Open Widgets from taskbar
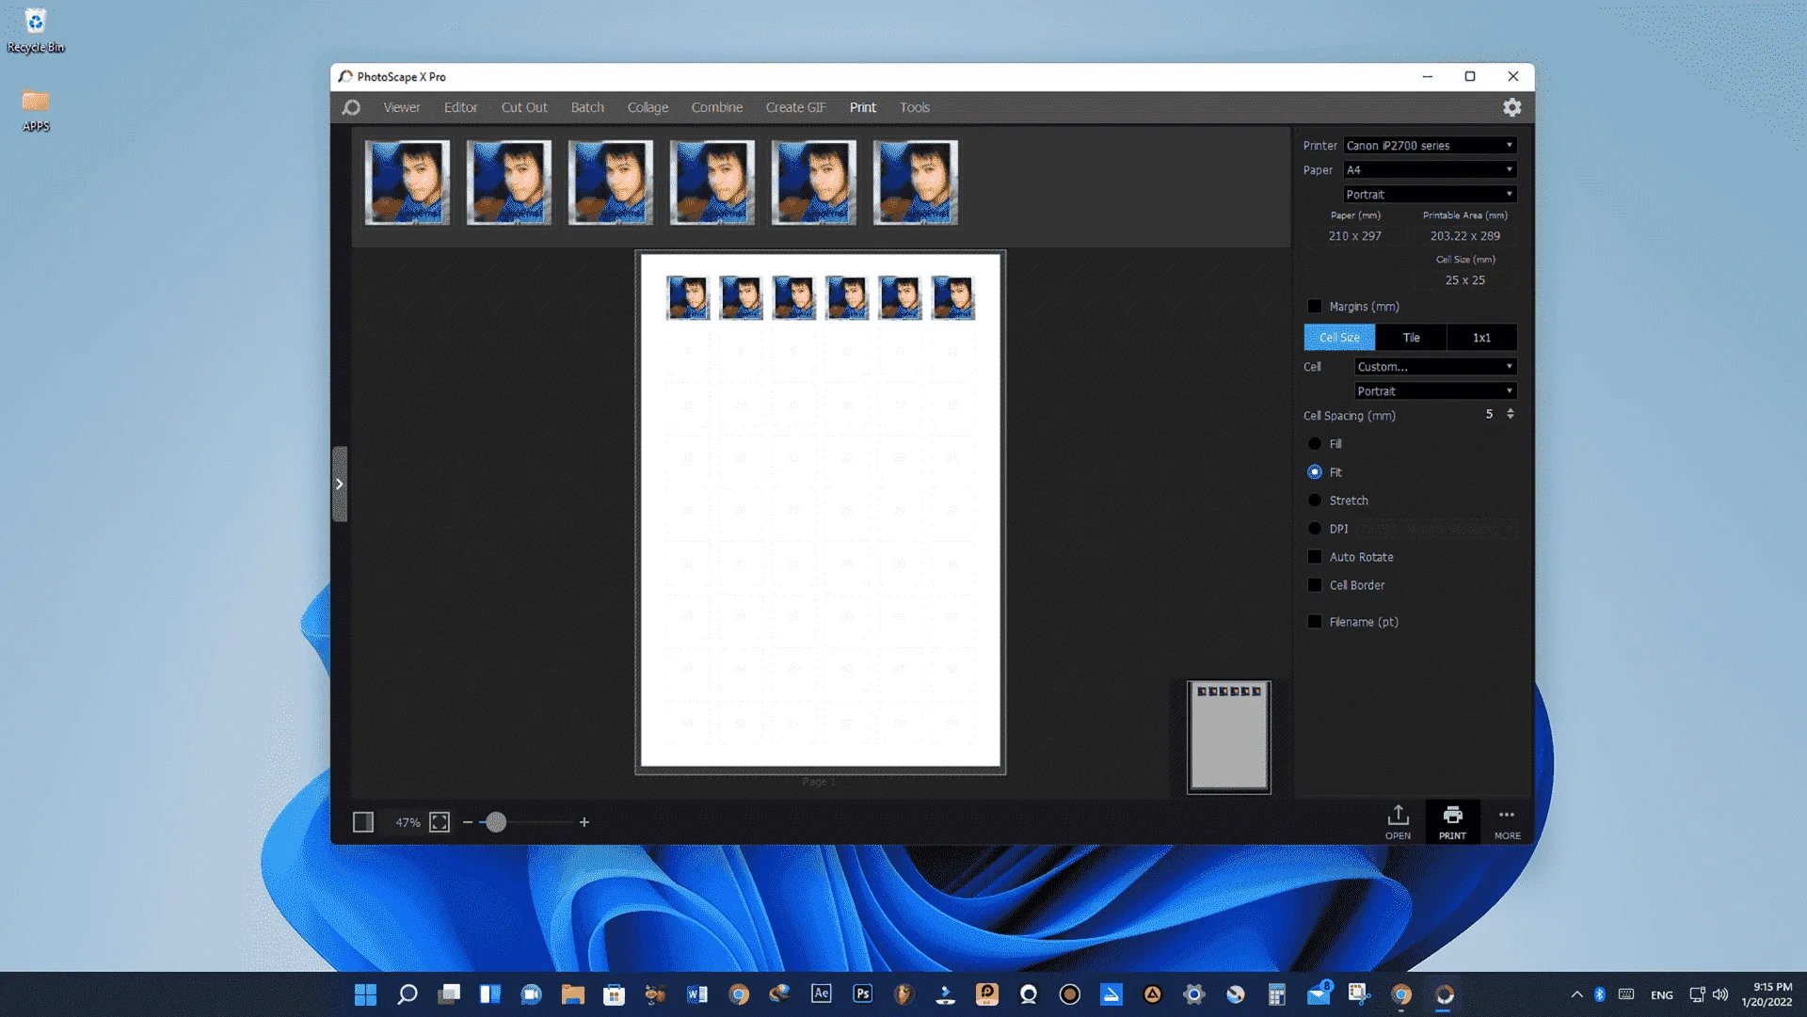The image size is (1807, 1017). tap(489, 994)
